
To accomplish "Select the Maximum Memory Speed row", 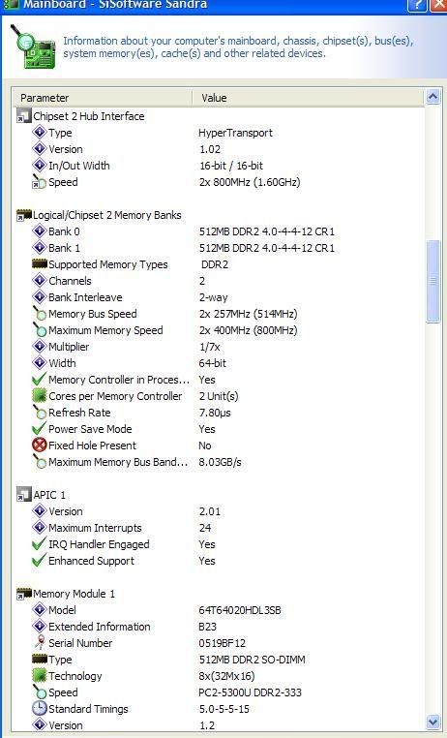I will point(219,330).
